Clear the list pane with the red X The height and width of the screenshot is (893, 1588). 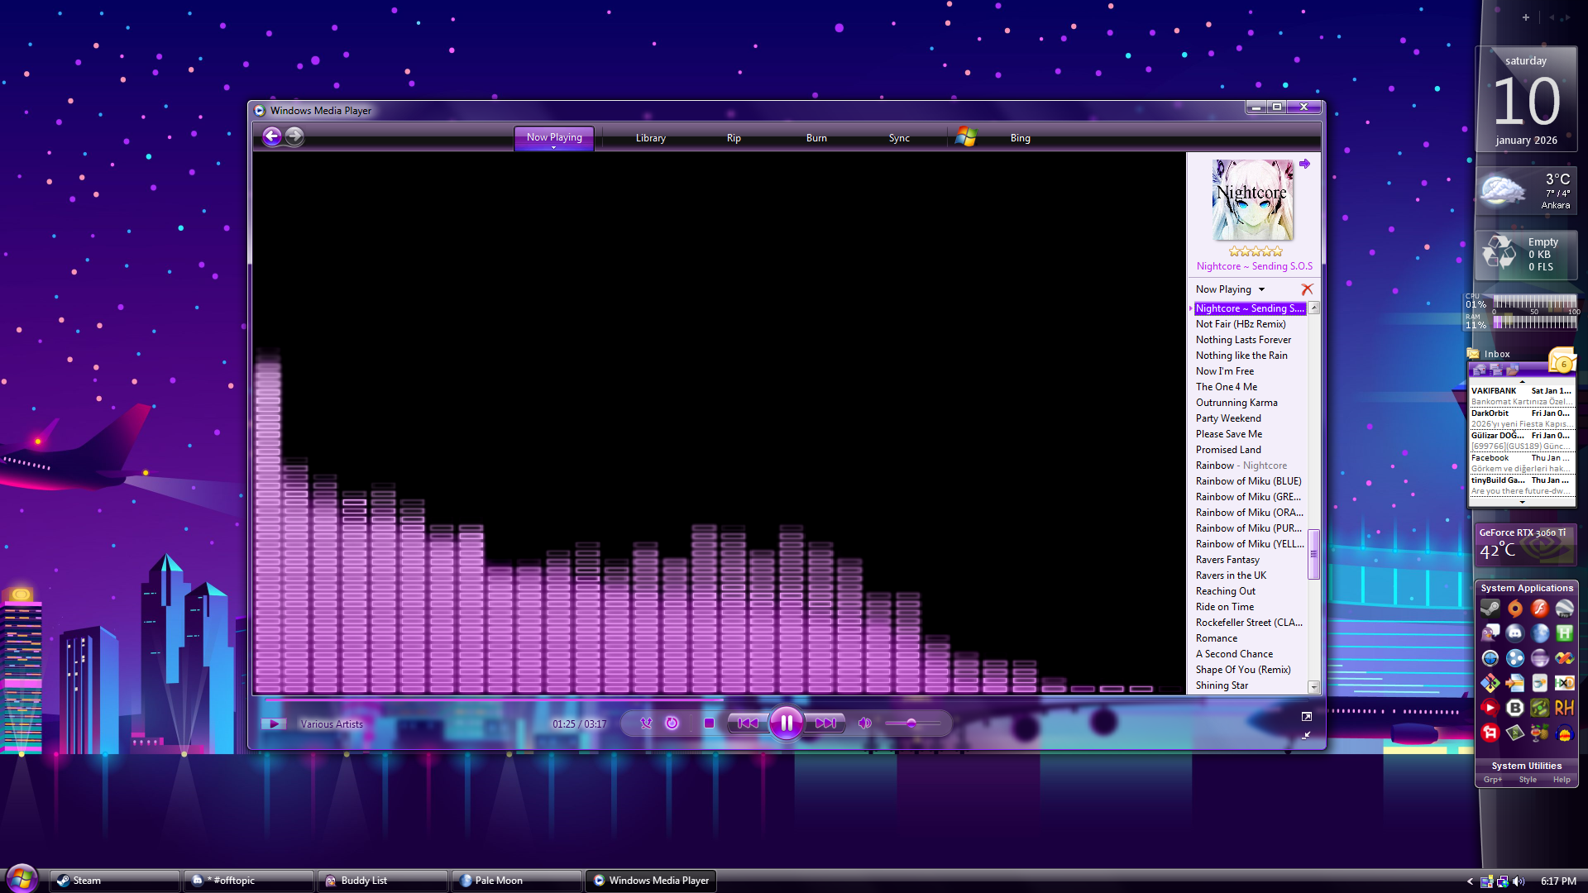point(1307,289)
